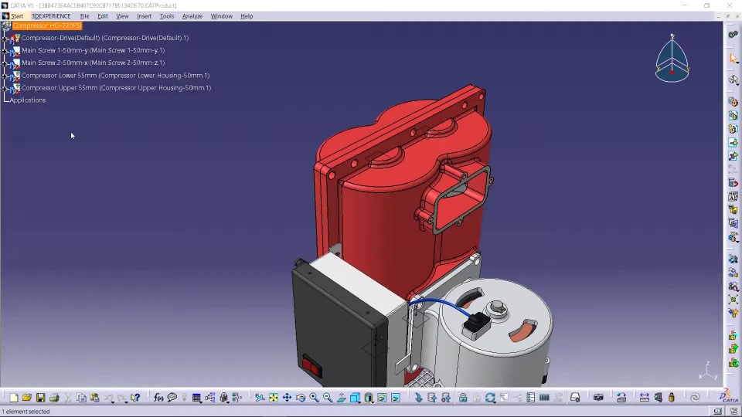
Task: Click the Isometric View cube icon
Action: point(355,398)
